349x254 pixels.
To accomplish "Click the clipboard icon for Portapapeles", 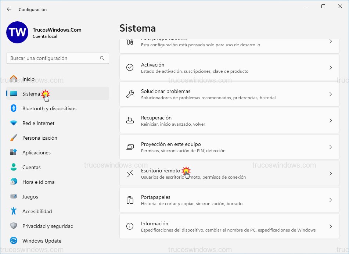I will tap(130, 200).
